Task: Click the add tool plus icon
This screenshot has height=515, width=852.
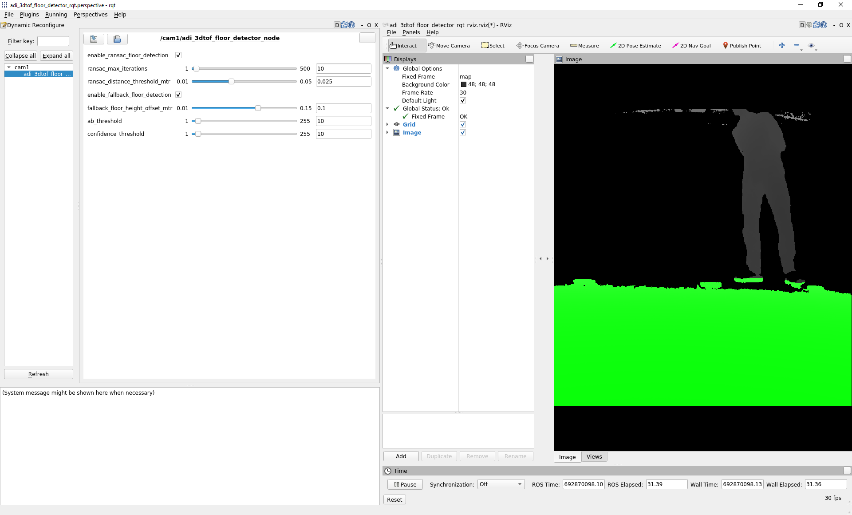Action: (x=782, y=45)
